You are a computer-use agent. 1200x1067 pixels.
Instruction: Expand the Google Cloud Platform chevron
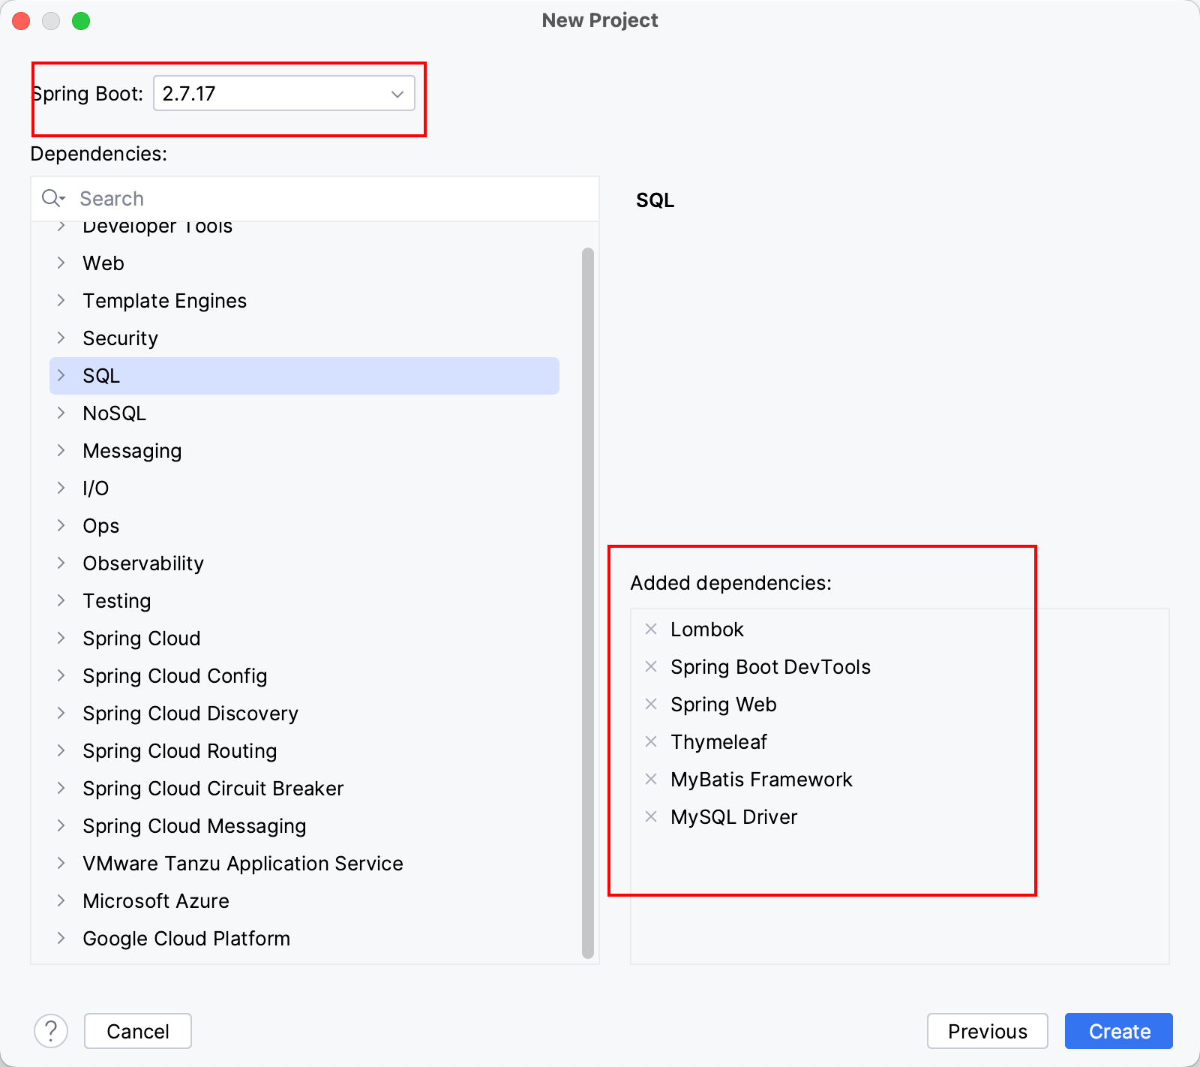click(x=61, y=938)
